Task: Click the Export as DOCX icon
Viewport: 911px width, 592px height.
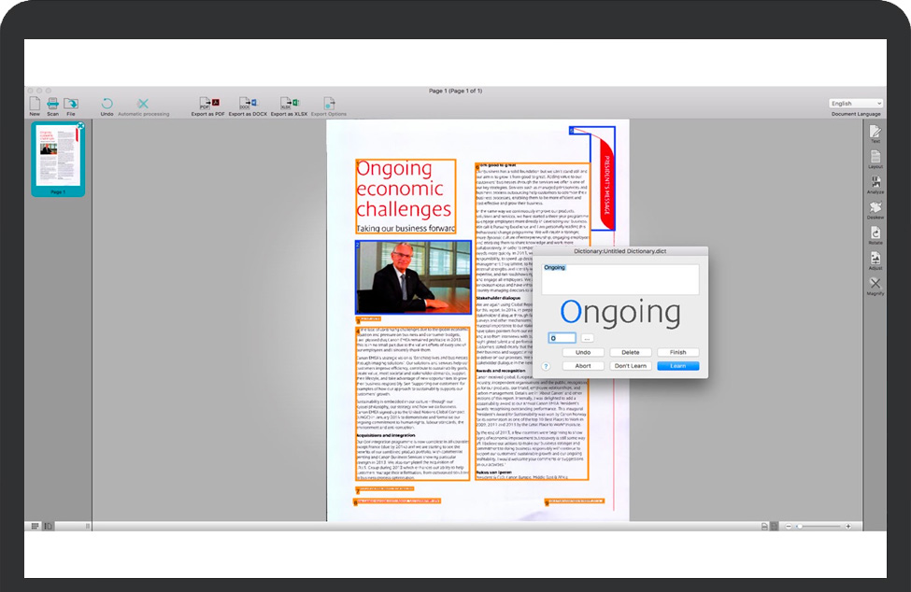Action: [x=248, y=104]
